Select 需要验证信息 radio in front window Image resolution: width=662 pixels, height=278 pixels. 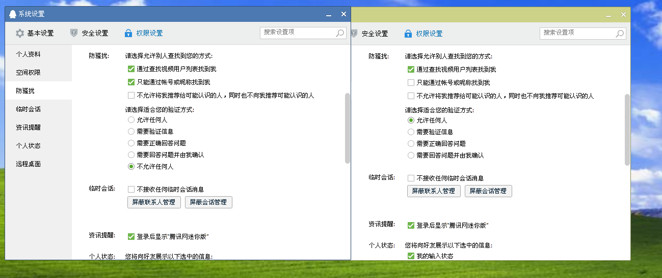131,131
